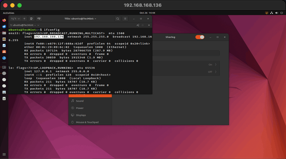
Task: Select Sound in Settings sidebar
Action: click(79, 101)
